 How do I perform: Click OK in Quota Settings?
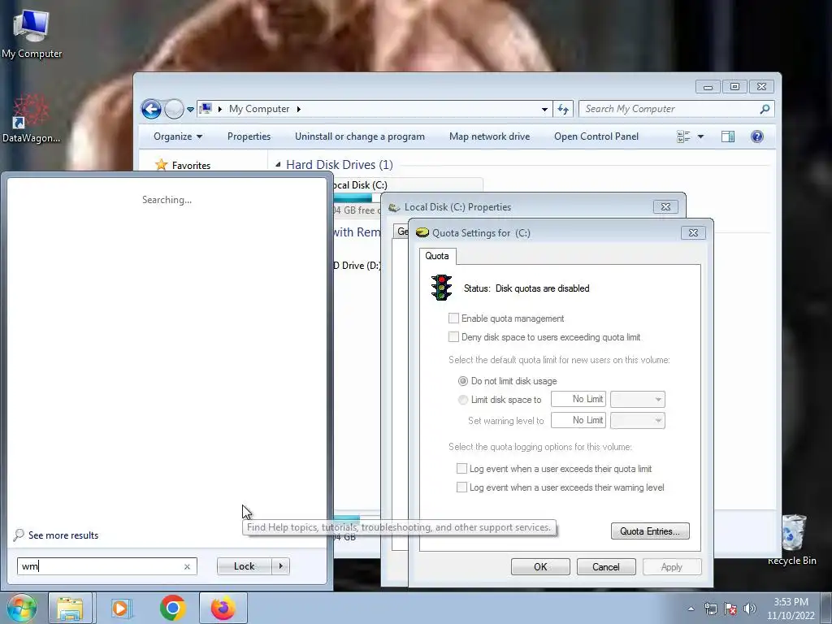[x=540, y=566]
